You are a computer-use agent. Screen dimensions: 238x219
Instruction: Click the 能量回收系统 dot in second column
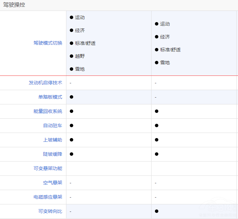click(157, 111)
